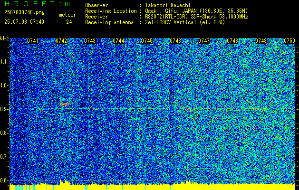Viewport: 299px width, 190px height.
Task: Click the 'Receiver' field label
Action: tap(96, 17)
